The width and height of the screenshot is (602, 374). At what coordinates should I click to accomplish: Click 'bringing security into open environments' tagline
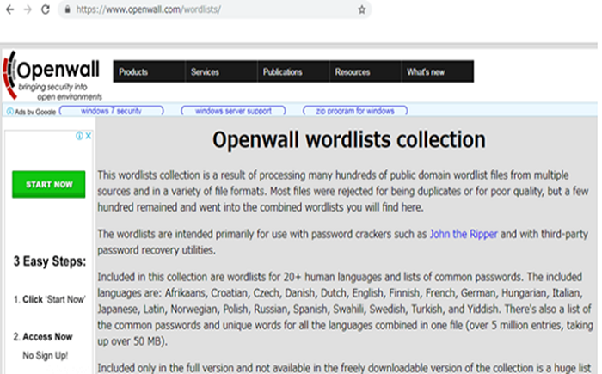[x=60, y=92]
